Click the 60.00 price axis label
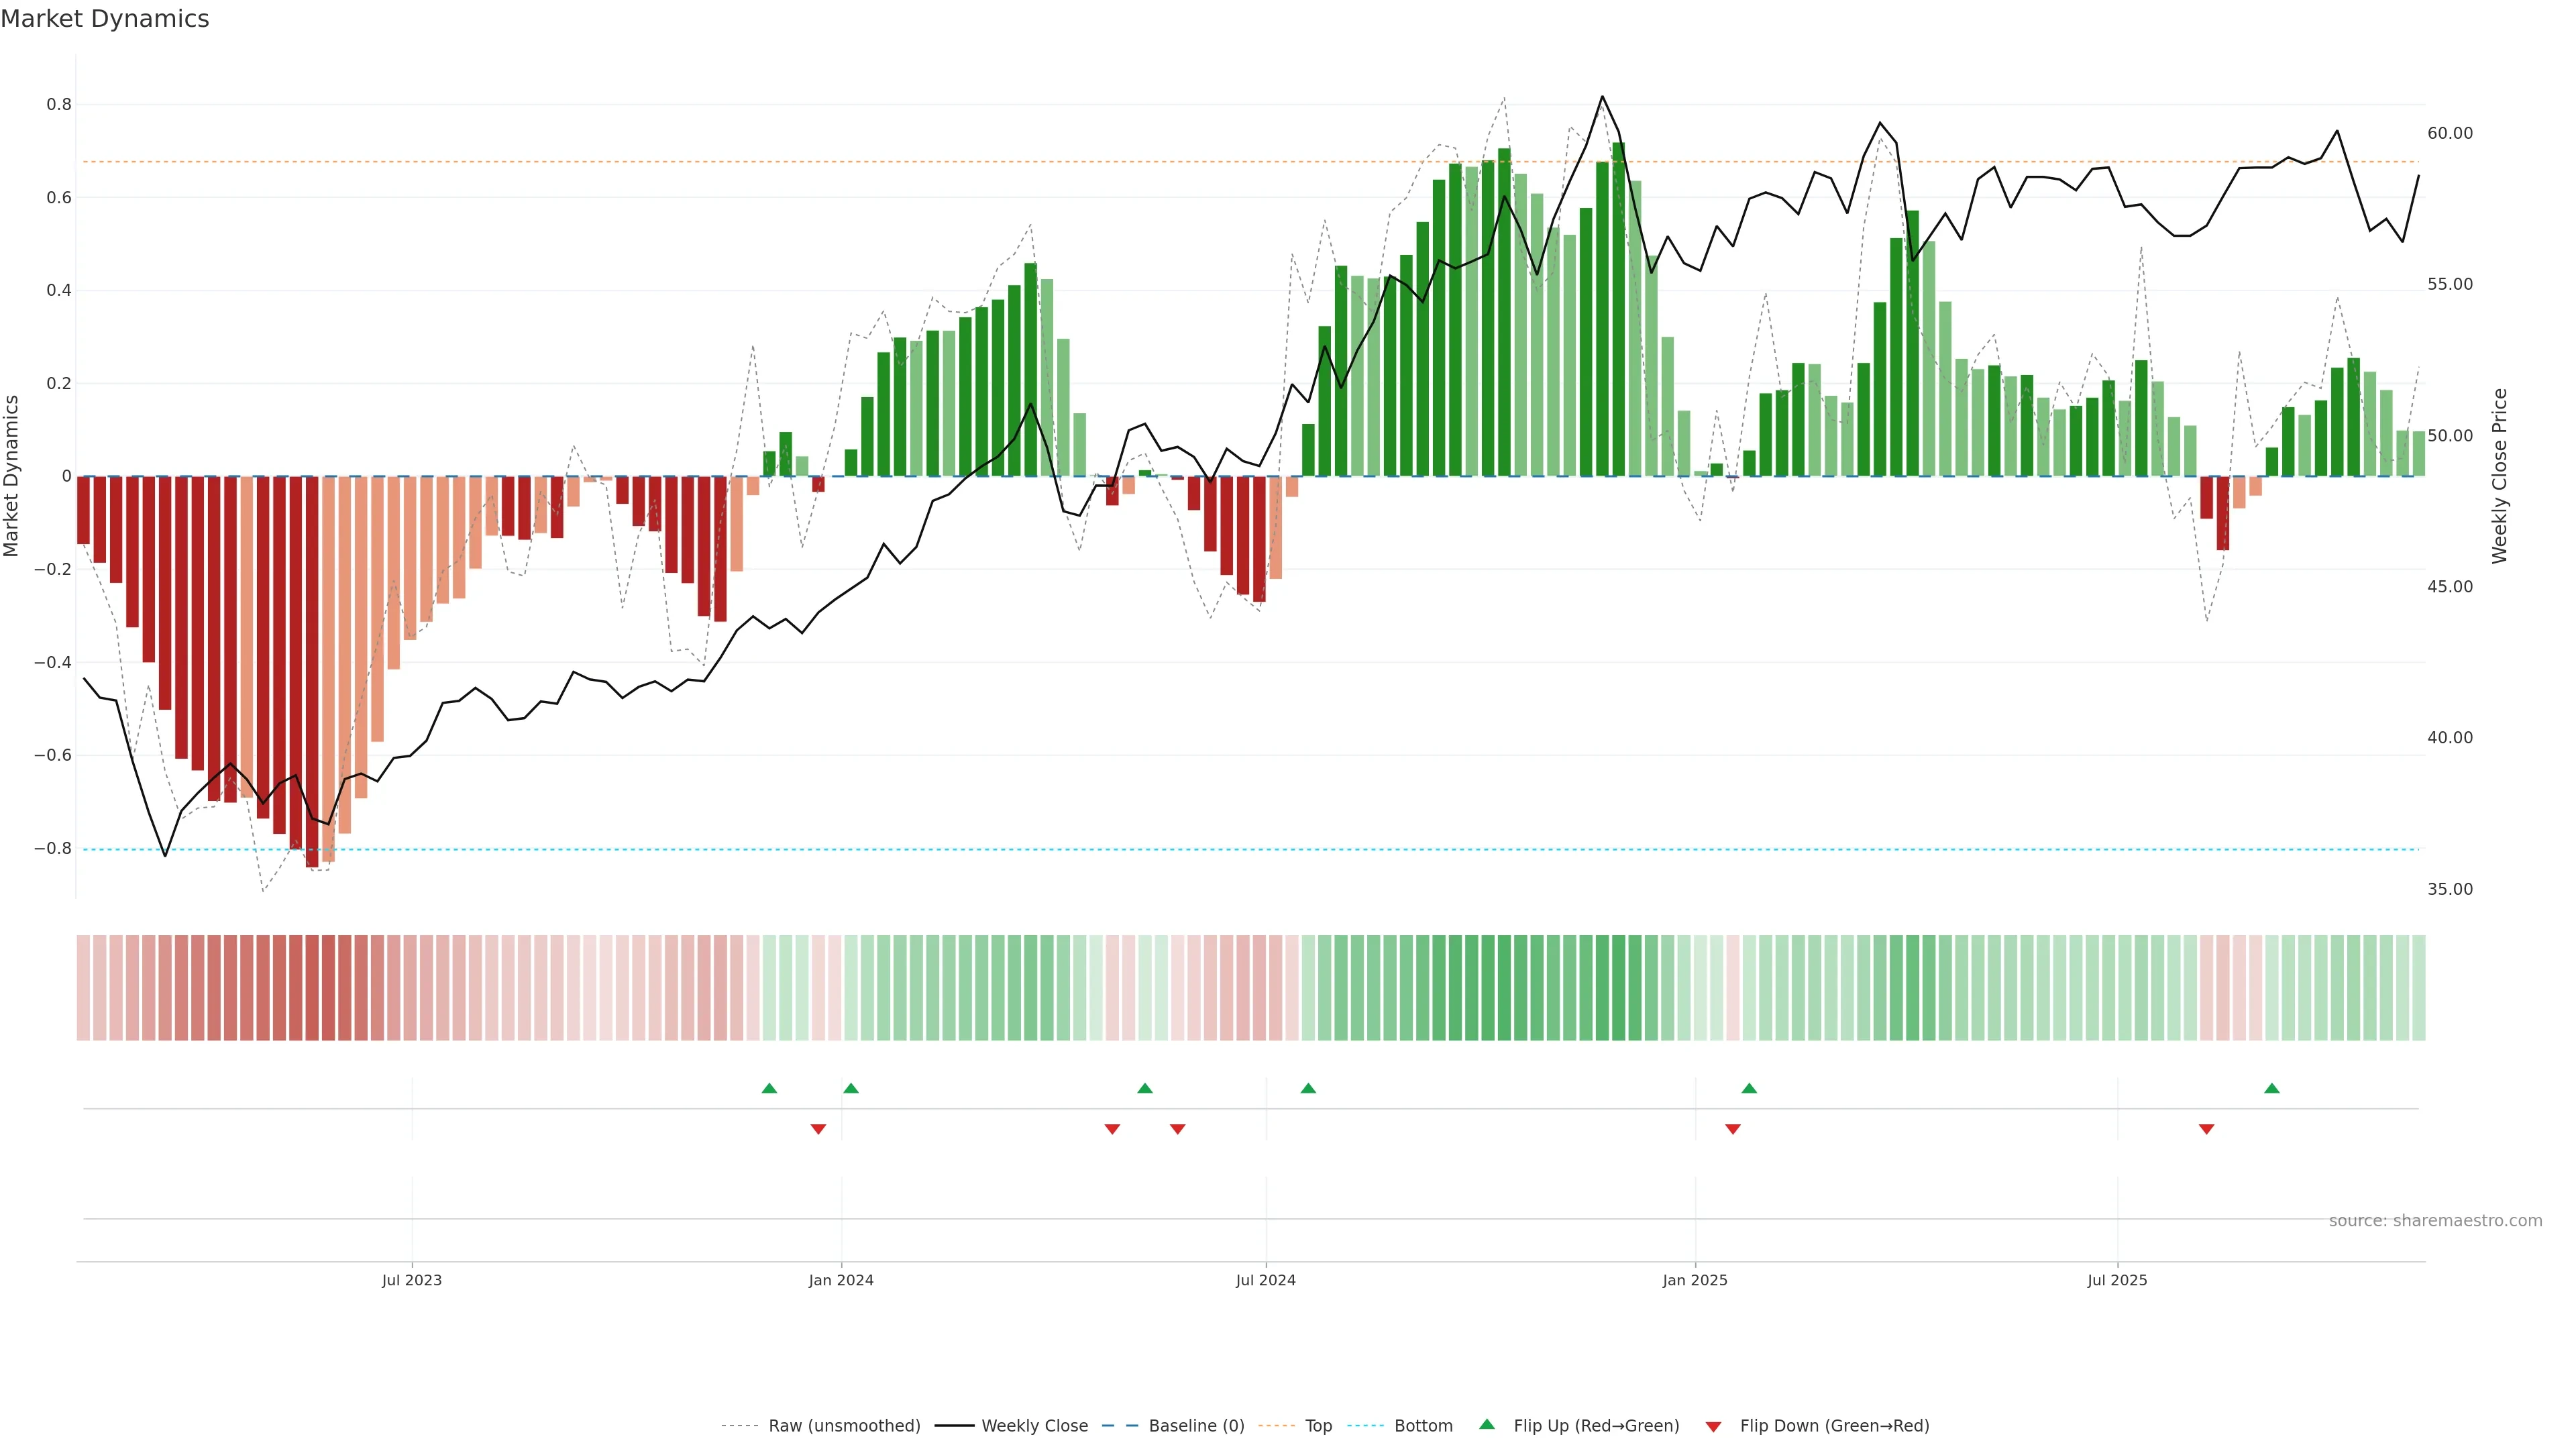2576x1449 pixels. click(x=2450, y=133)
